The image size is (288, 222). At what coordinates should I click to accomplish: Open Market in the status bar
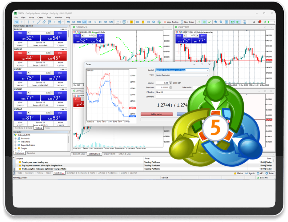238,173
